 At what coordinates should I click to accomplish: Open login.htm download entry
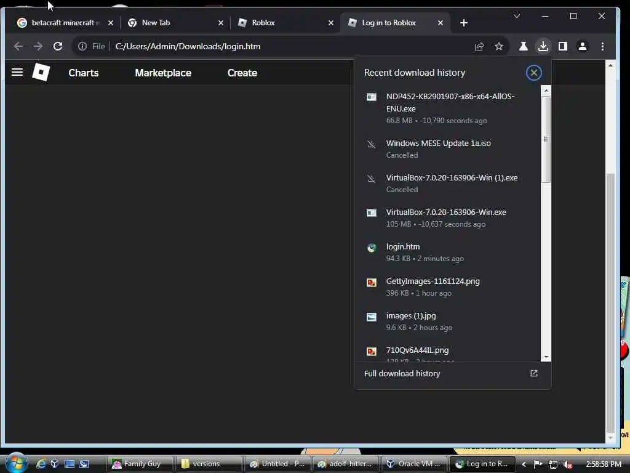pyautogui.click(x=448, y=253)
